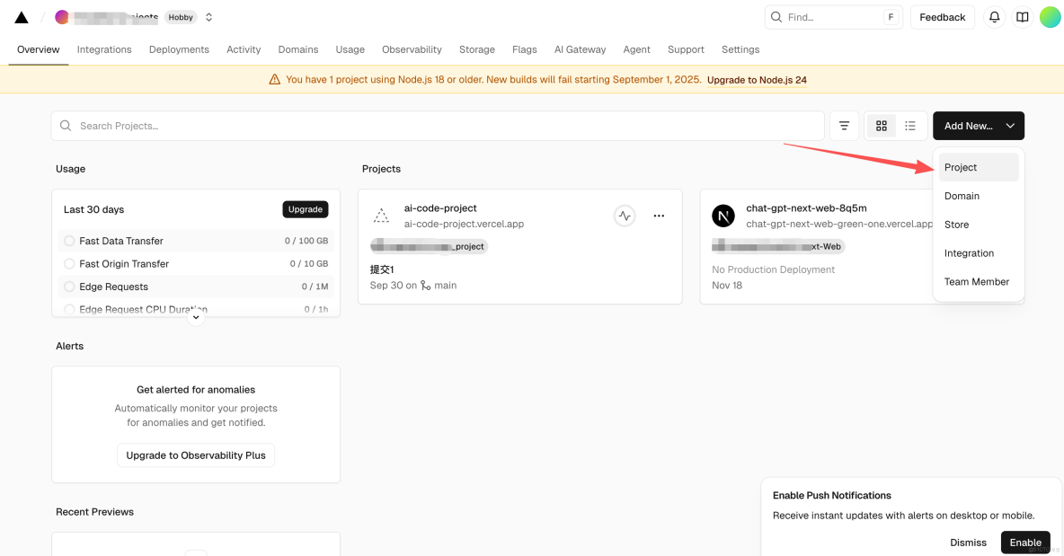Switch to the Deployments tab
The image size is (1064, 556).
click(x=179, y=49)
